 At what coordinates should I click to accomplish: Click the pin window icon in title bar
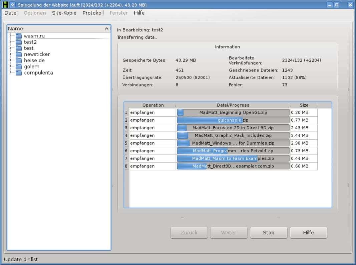pos(12,5)
